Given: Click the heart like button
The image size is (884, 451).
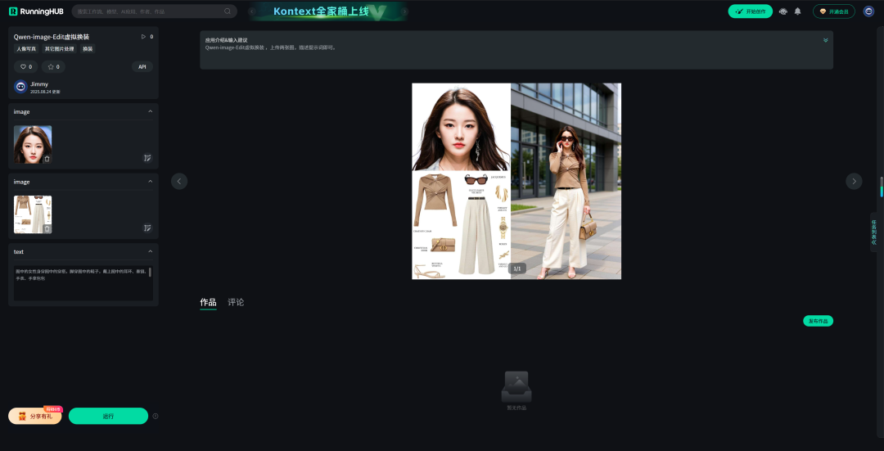Looking at the screenshot, I should click(26, 66).
